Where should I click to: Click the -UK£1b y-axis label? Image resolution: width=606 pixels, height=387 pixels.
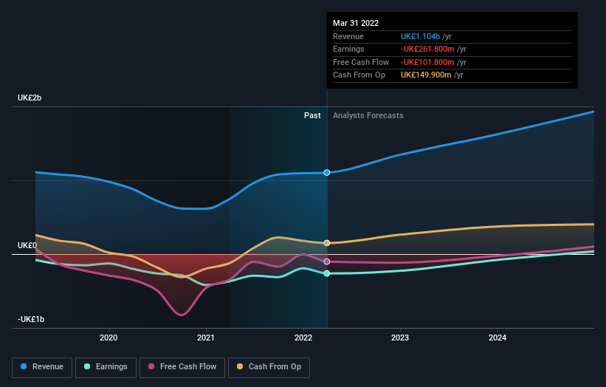click(x=31, y=319)
